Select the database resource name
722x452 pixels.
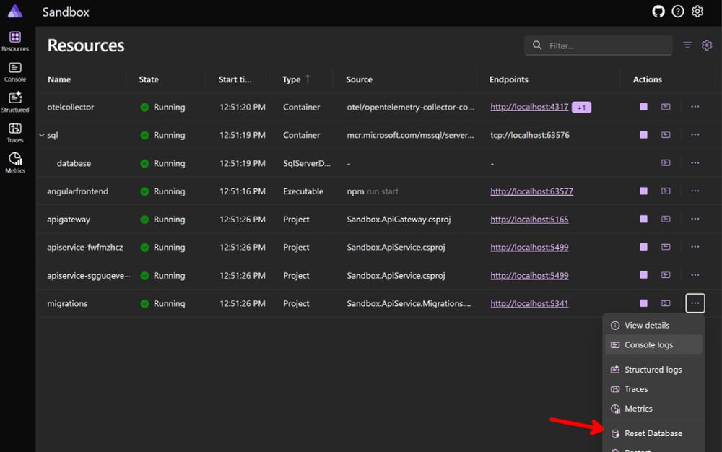[x=74, y=163]
